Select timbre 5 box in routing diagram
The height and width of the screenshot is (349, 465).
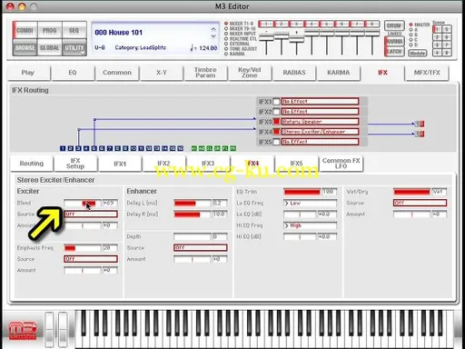pyautogui.click(x=94, y=148)
